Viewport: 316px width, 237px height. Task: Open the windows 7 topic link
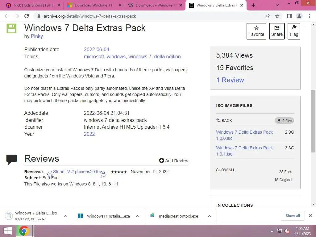pos(140,57)
